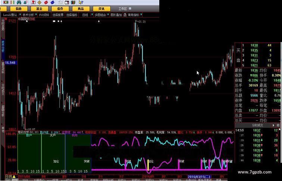Viewport: 282px width, 181px height.
Task: Open the 商品 market tab
Action: [81, 9]
